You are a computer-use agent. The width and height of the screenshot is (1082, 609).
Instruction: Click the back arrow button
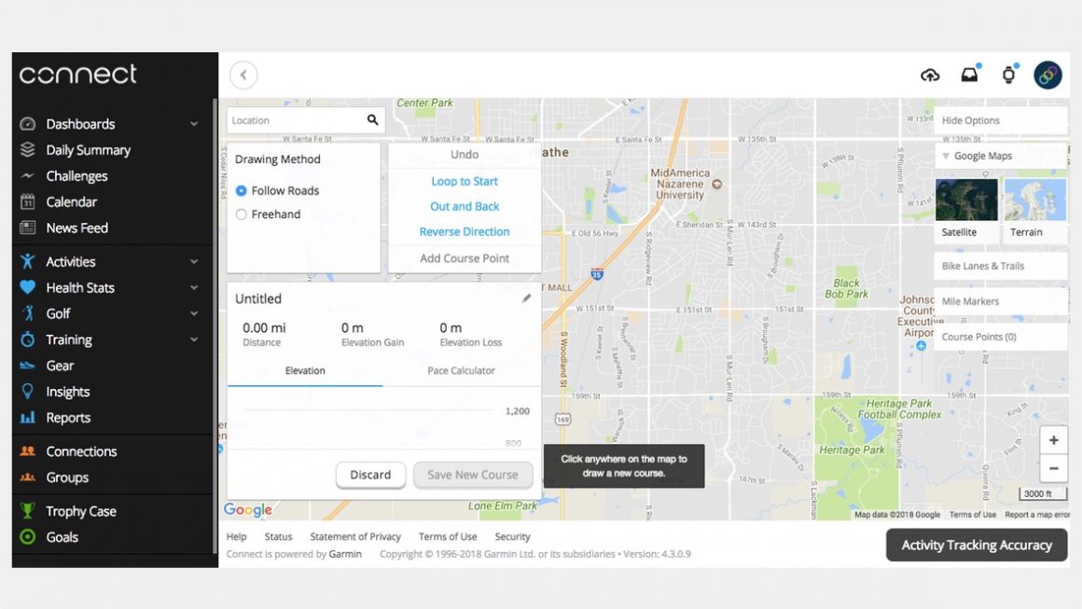coord(243,76)
